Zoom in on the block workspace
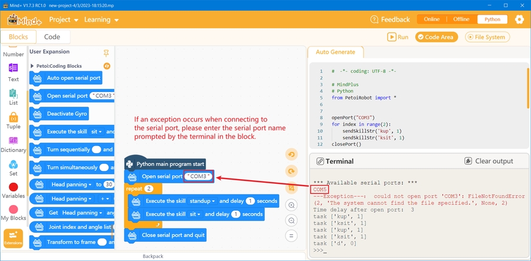Image resolution: width=531 pixels, height=261 pixels. point(291,205)
